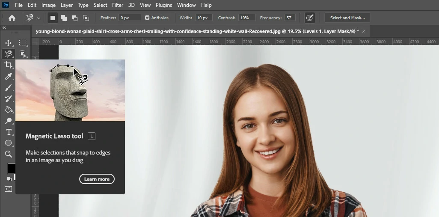Open the Help menu
This screenshot has height=217, width=439.
(206, 5)
